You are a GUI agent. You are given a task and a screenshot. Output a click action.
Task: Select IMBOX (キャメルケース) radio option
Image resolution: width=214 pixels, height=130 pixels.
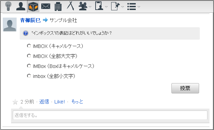(x=29, y=46)
